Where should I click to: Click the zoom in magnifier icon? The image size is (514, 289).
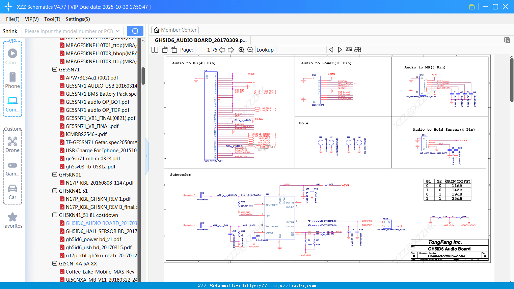pos(241,50)
